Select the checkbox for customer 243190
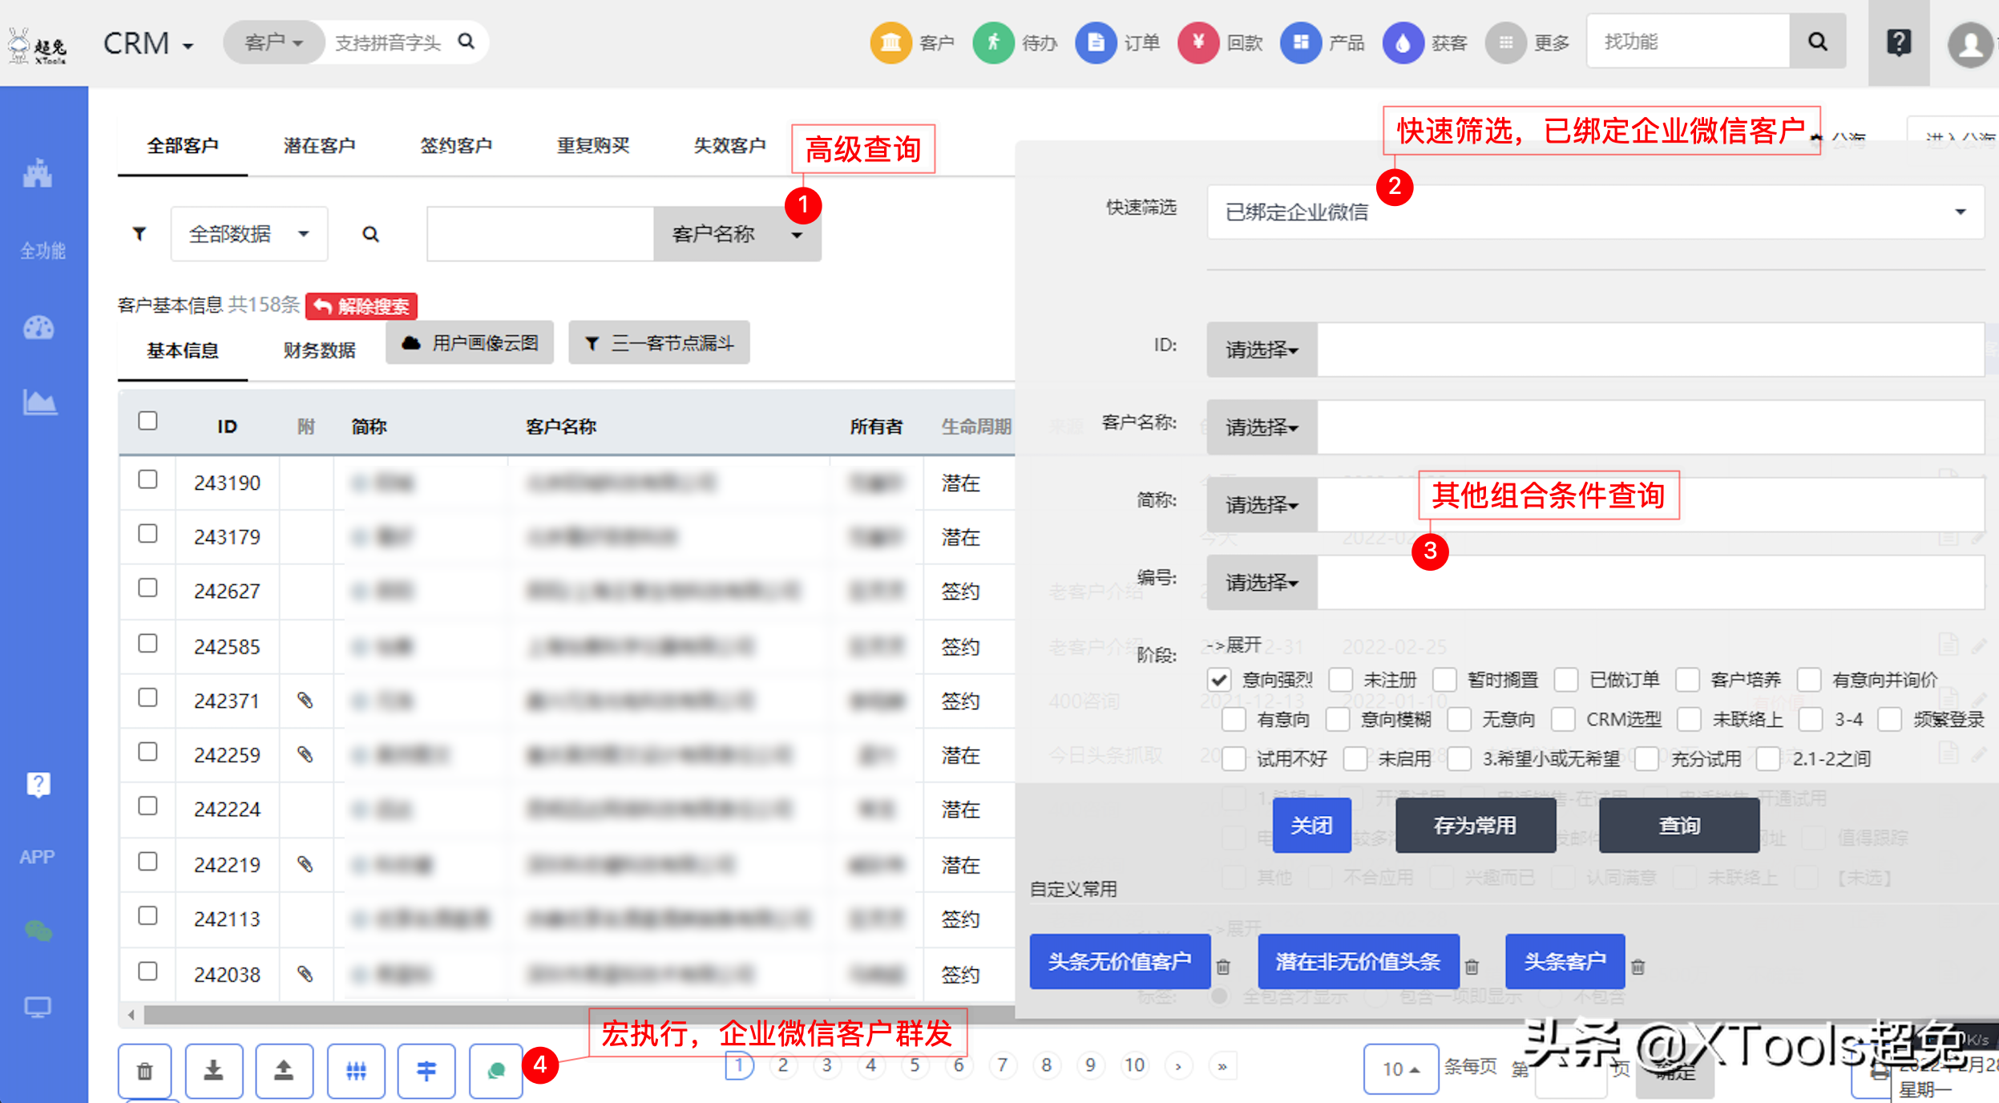 [147, 479]
